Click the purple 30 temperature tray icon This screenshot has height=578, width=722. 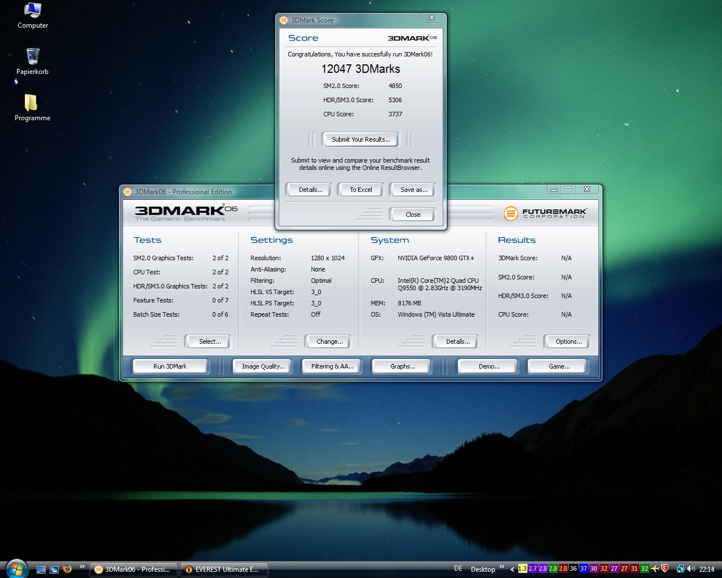tap(593, 569)
